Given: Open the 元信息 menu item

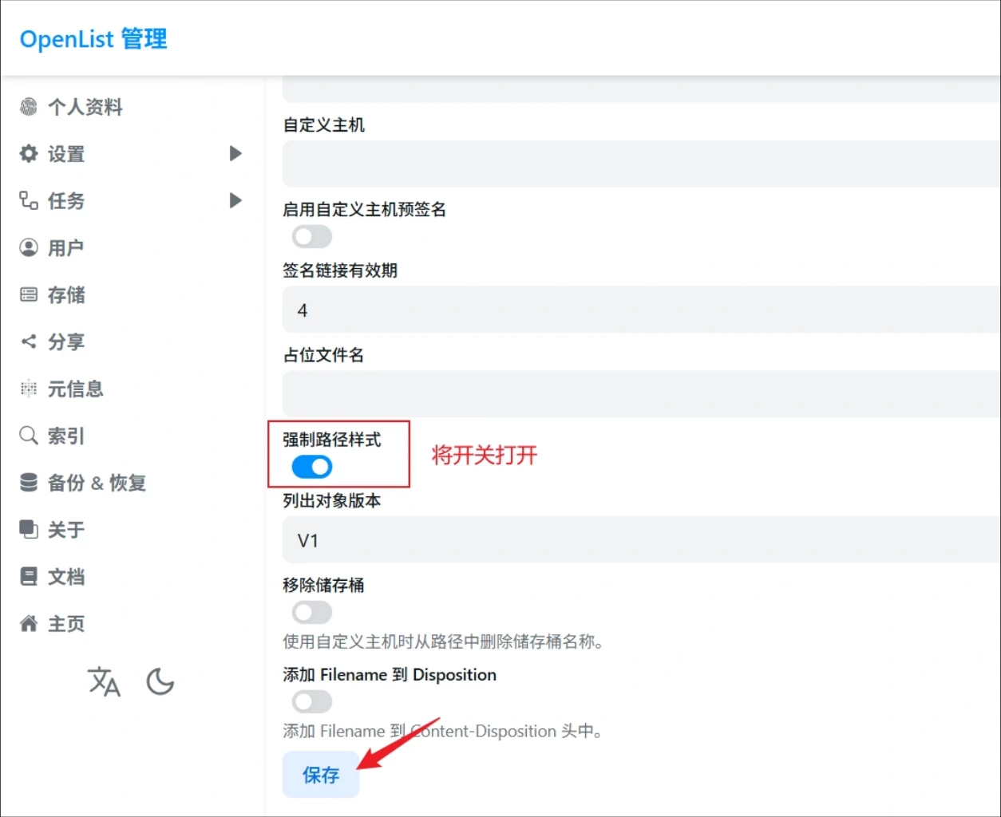Looking at the screenshot, I should 75,389.
